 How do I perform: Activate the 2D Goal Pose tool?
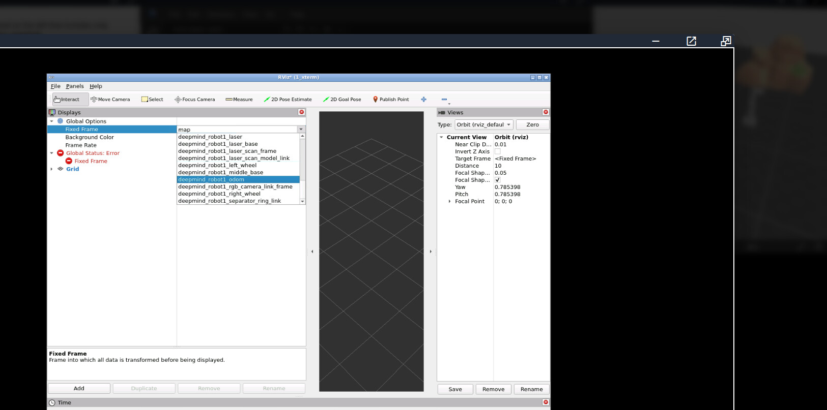342,100
